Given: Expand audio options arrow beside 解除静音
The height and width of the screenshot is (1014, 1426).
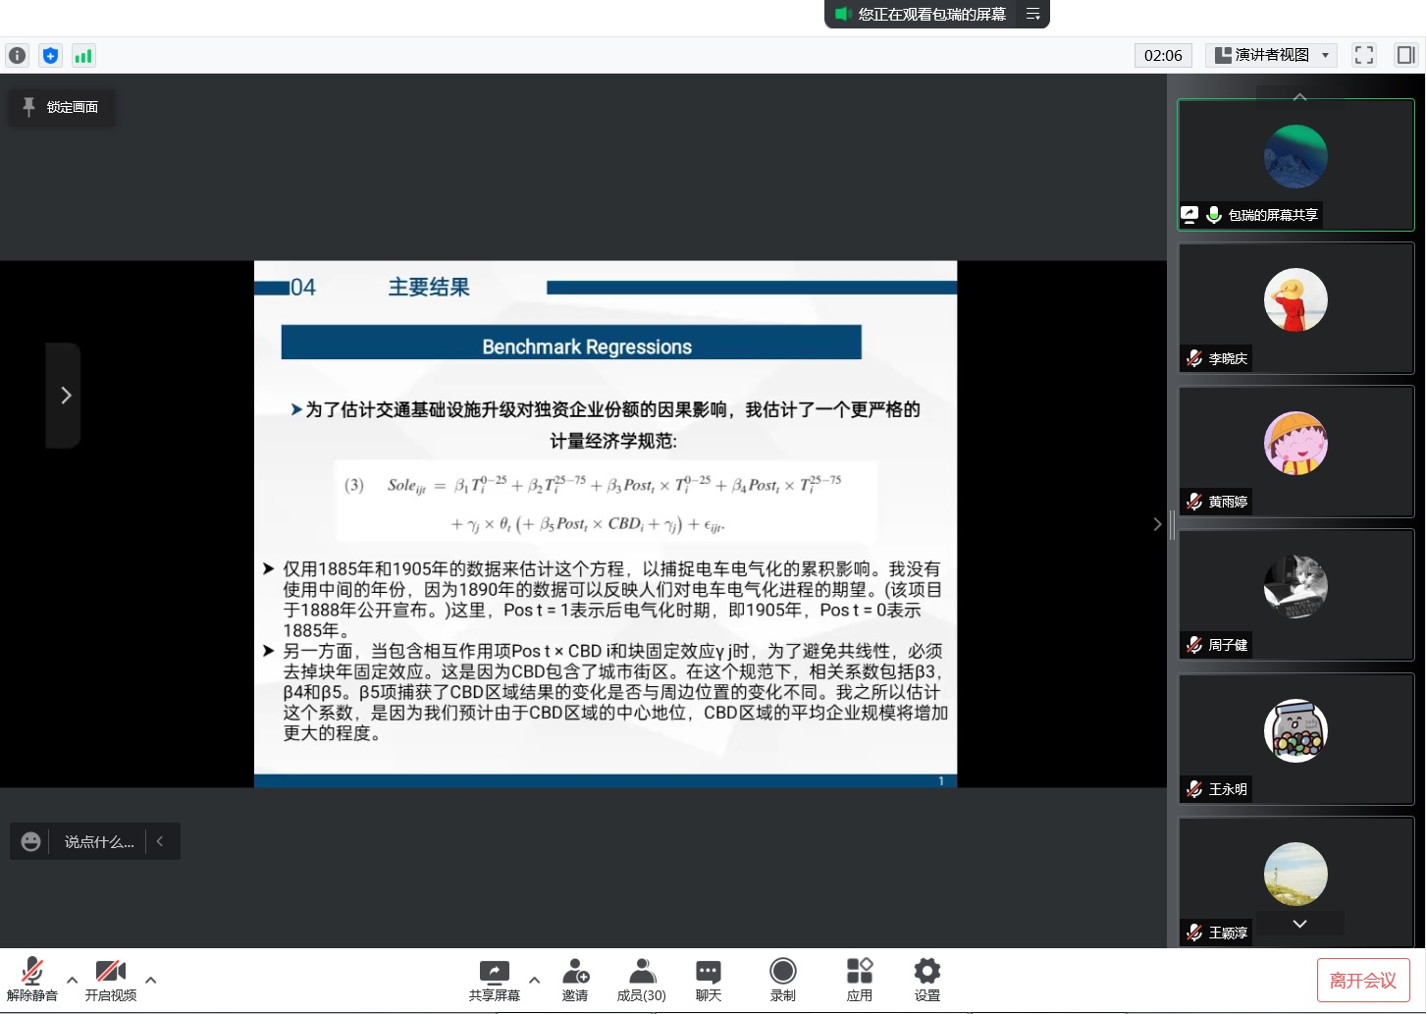Looking at the screenshot, I should tap(72, 980).
